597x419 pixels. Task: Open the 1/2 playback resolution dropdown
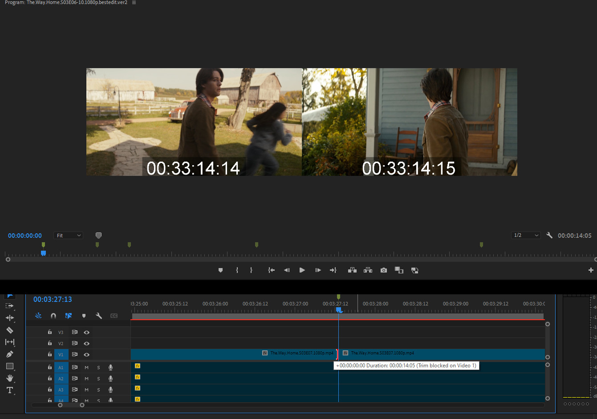526,235
